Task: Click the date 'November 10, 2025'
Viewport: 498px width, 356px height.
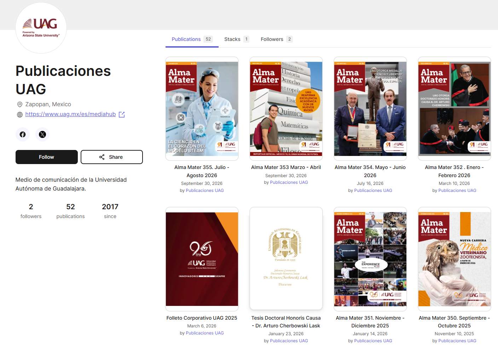Action: pyautogui.click(x=454, y=334)
